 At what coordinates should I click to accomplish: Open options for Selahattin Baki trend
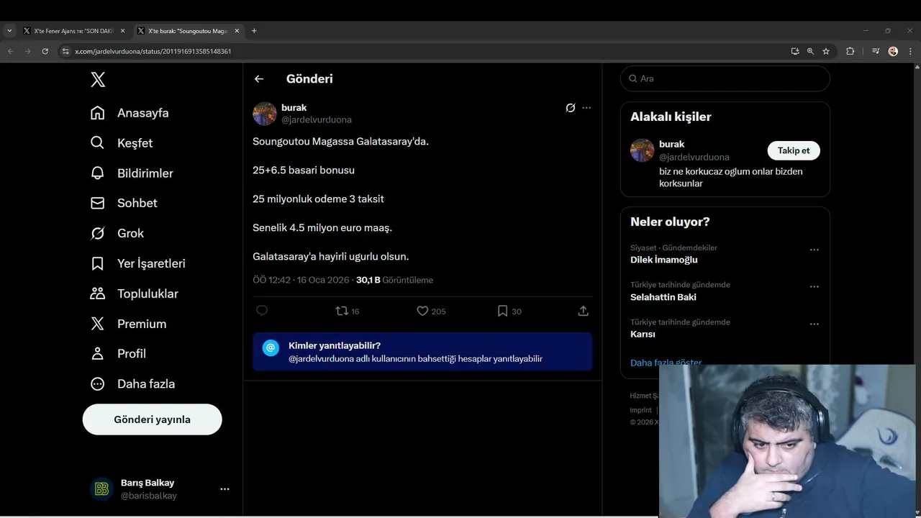pos(814,286)
